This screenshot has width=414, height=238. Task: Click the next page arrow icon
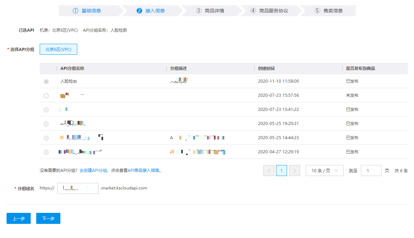coord(294,170)
